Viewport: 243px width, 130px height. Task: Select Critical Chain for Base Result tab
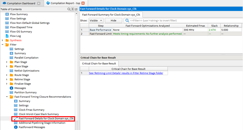[99, 63]
